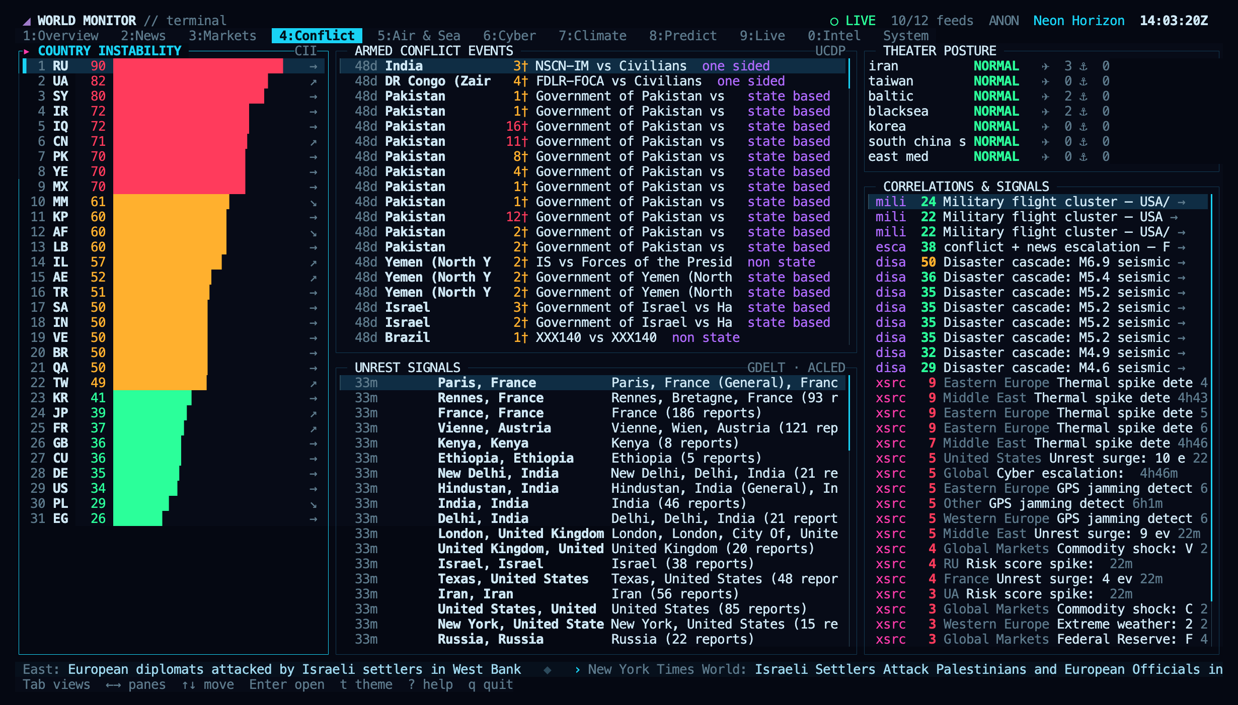Click the World Monitor logo triangle
1238x705 pixels.
tap(27, 21)
